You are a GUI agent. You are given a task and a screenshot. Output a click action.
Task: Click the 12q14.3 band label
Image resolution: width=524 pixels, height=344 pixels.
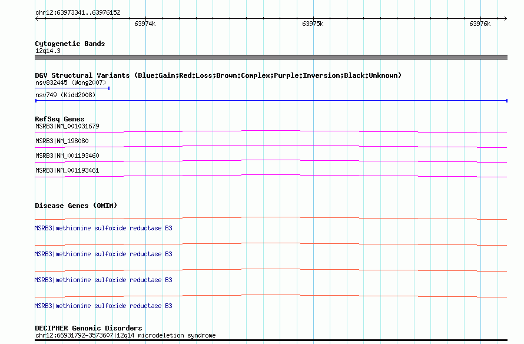tap(48, 51)
